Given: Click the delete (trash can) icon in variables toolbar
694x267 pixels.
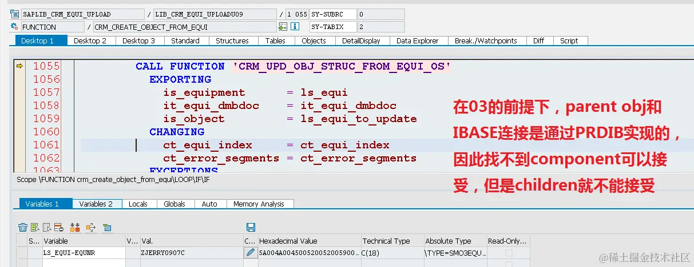Looking at the screenshot, I should pyautogui.click(x=23, y=227).
